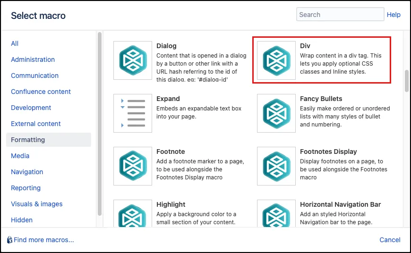Select the Dialog macro title

pos(166,46)
